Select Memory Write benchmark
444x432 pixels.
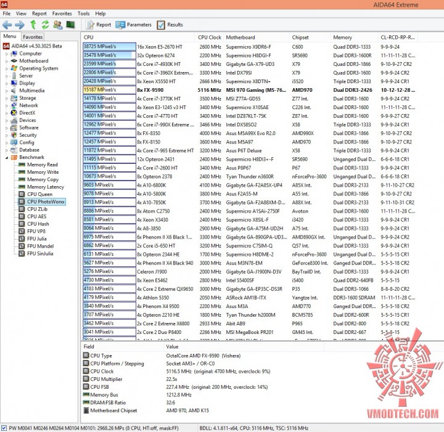click(43, 172)
